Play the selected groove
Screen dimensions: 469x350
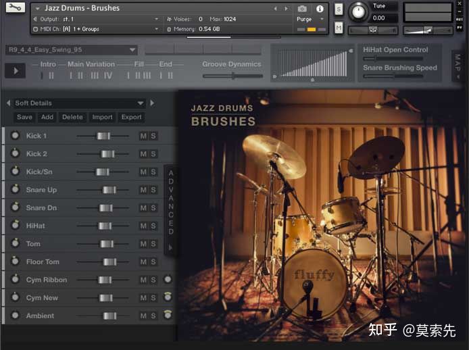tap(16, 71)
